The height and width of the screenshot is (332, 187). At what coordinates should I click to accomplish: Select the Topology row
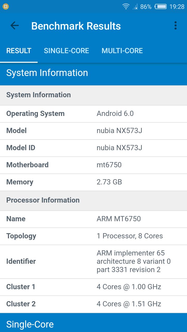click(x=94, y=236)
